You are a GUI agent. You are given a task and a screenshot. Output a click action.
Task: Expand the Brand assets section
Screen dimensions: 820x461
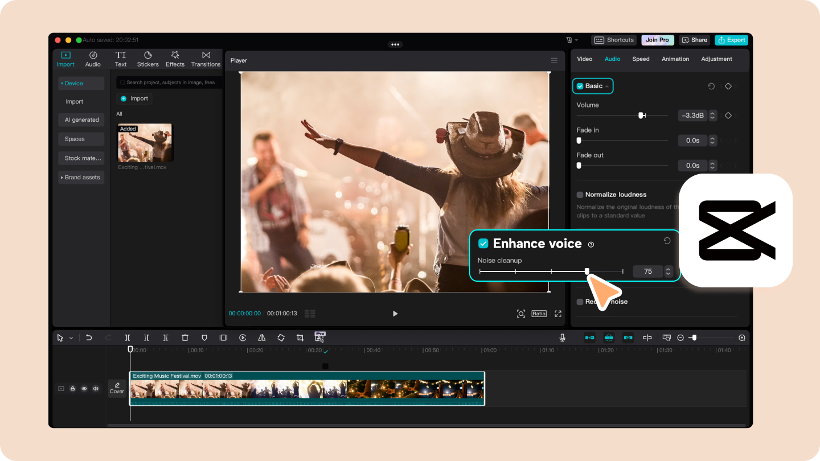[x=81, y=178]
